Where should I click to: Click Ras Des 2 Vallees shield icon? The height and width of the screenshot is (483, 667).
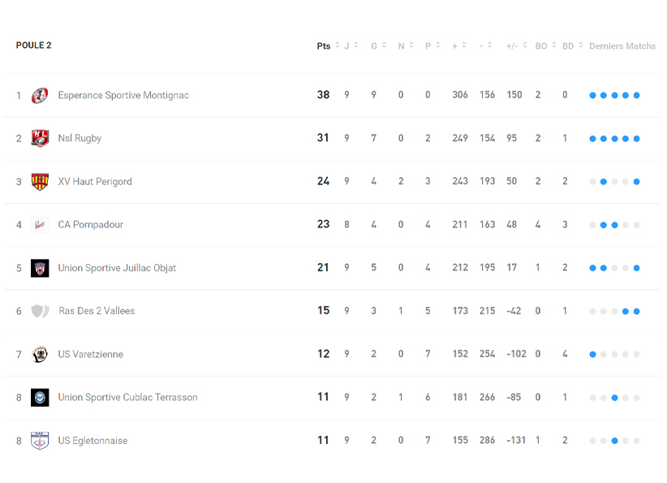pyautogui.click(x=40, y=311)
